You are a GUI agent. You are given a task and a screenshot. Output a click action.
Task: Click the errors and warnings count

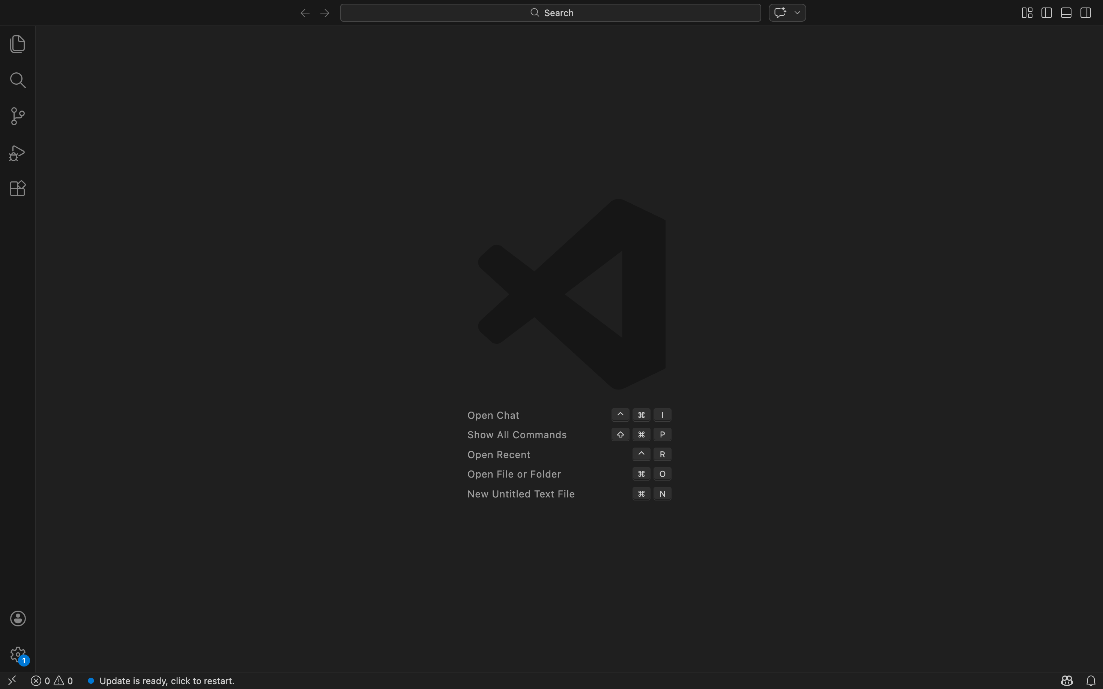(x=51, y=680)
